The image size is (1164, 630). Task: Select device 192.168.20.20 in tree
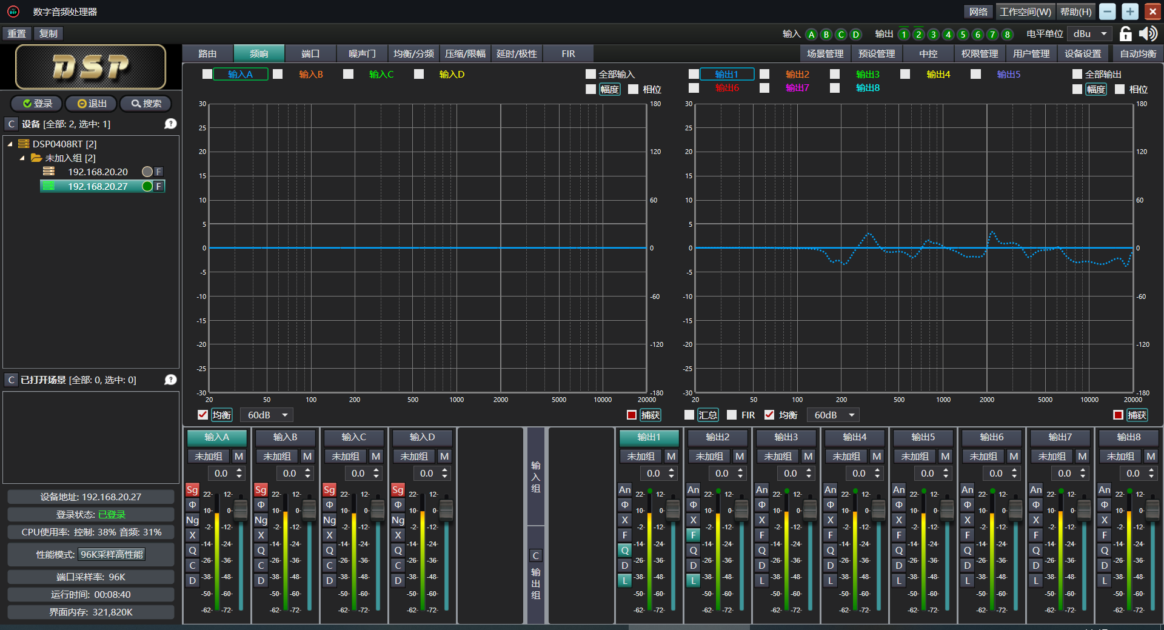click(x=98, y=172)
